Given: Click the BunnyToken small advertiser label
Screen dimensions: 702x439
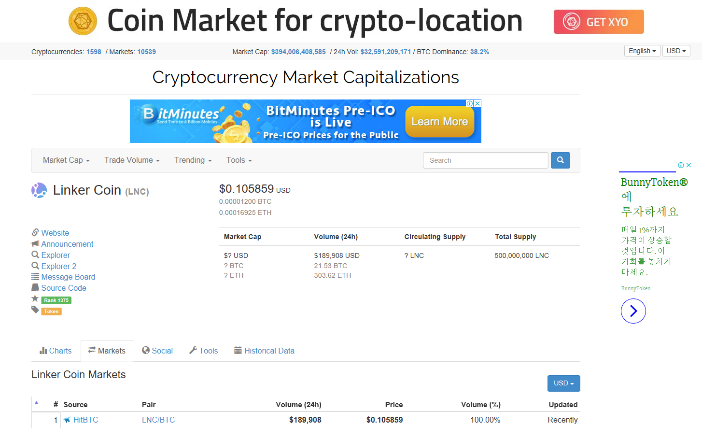Looking at the screenshot, I should tap(636, 288).
